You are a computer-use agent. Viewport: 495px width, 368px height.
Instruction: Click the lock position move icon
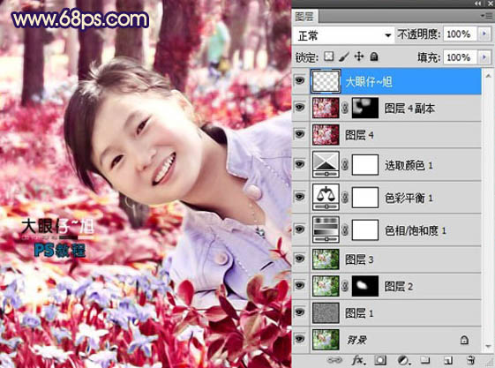(359, 56)
